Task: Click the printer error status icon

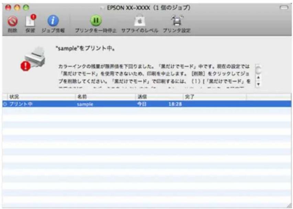Action: [x=33, y=59]
